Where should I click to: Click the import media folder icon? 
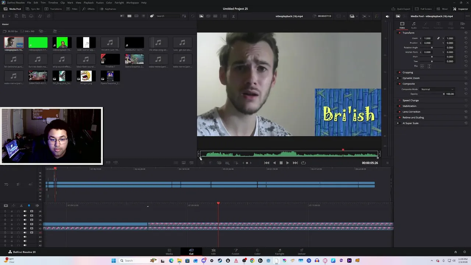(x=24, y=16)
